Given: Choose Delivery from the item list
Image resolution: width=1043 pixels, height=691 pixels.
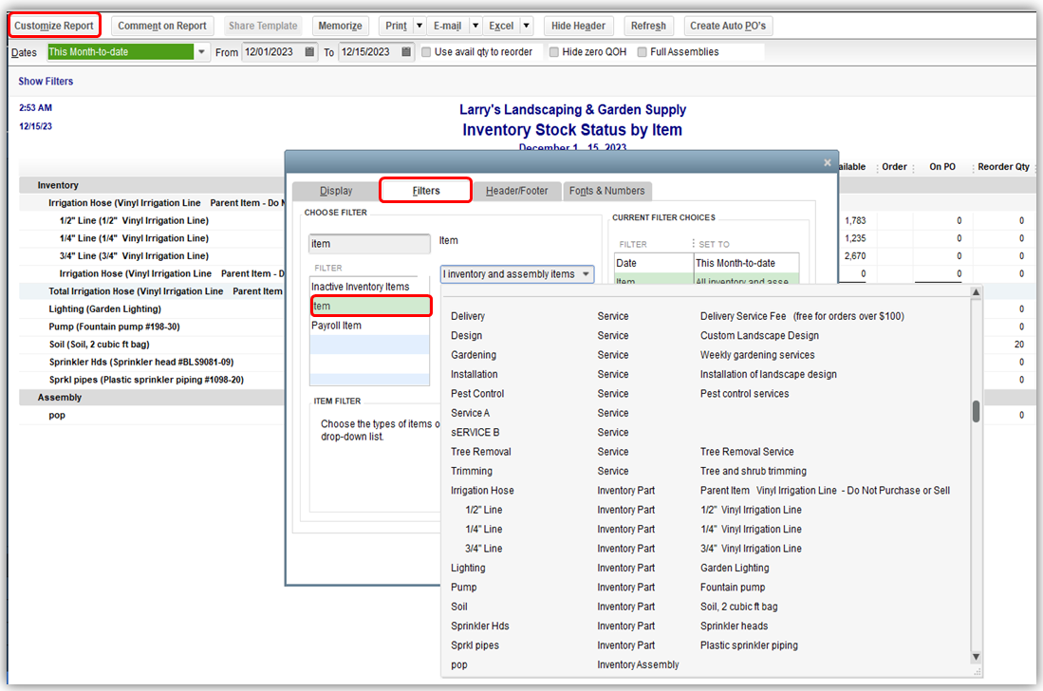Looking at the screenshot, I should point(705,317).
